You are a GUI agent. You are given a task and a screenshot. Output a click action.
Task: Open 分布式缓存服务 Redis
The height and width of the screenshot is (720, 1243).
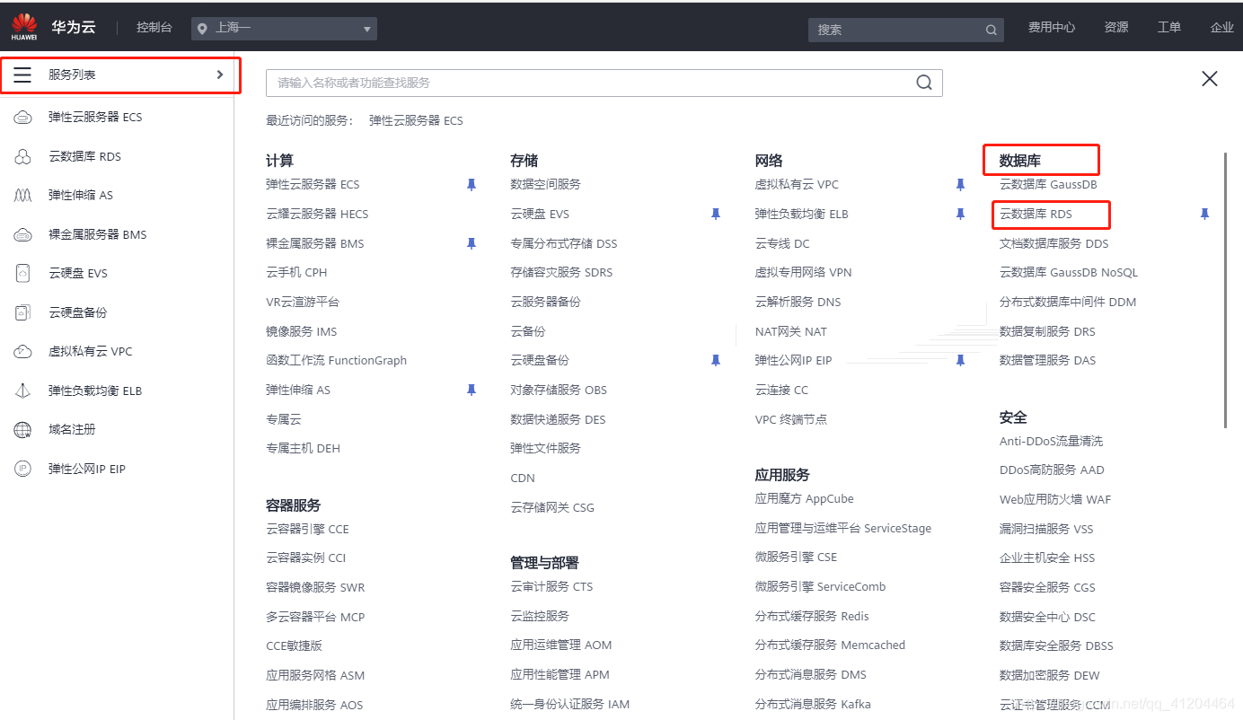coord(812,616)
